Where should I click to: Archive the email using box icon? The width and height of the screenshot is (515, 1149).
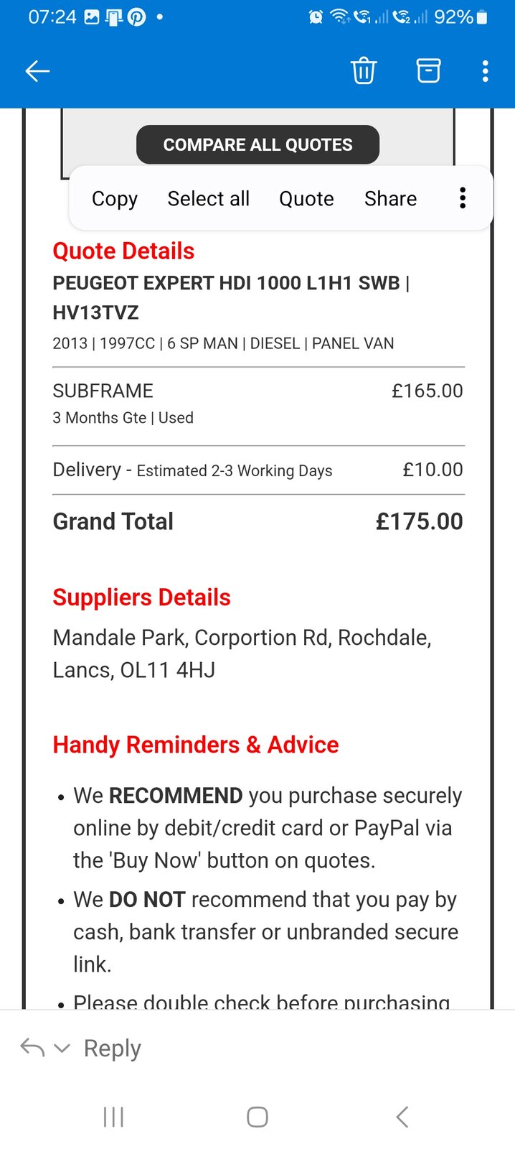pos(428,70)
